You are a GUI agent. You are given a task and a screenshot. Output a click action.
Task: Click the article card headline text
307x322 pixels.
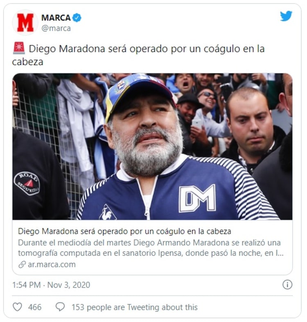[124, 231]
